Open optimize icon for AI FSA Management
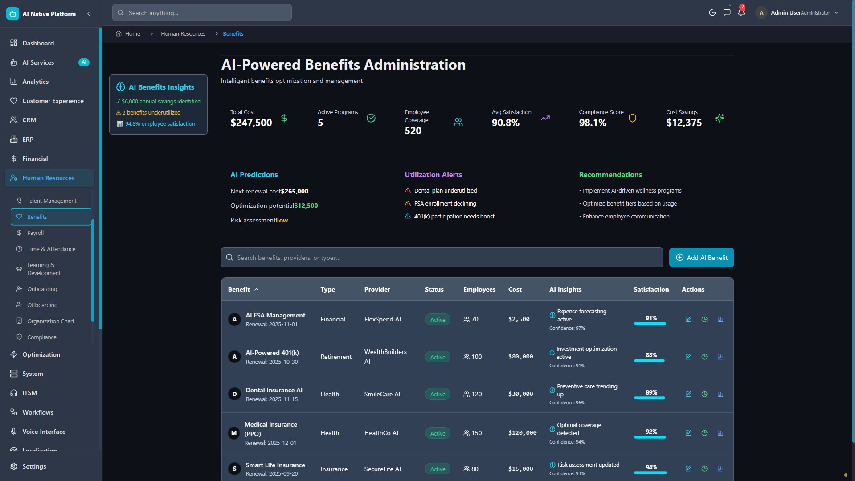 (704, 320)
